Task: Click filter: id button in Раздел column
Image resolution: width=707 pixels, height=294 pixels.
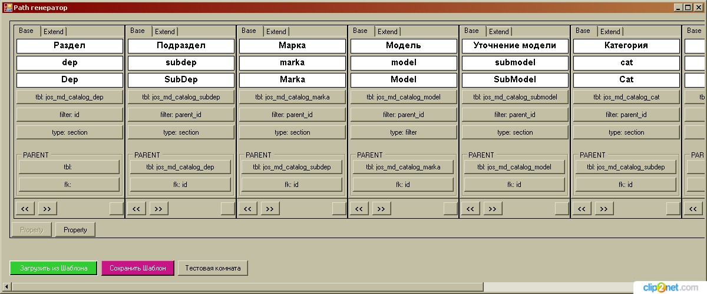Action: [x=70, y=115]
